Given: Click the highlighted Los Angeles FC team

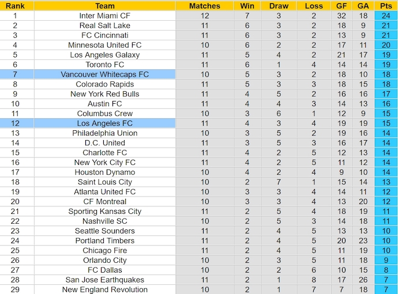Looking at the screenshot, I should pyautogui.click(x=104, y=123).
